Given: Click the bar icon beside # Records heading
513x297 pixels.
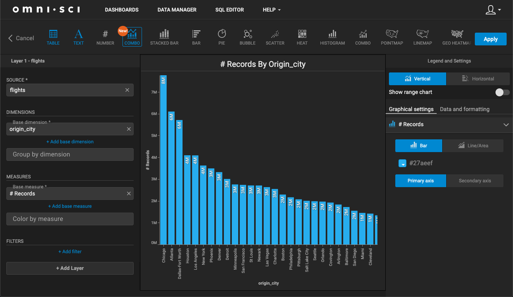Looking at the screenshot, I should coord(392,124).
